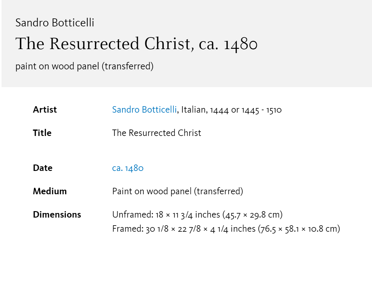Click the Italian, 1444 or 1445 - 1510 text
Image resolution: width=372 pixels, height=290 pixels.
coord(232,110)
